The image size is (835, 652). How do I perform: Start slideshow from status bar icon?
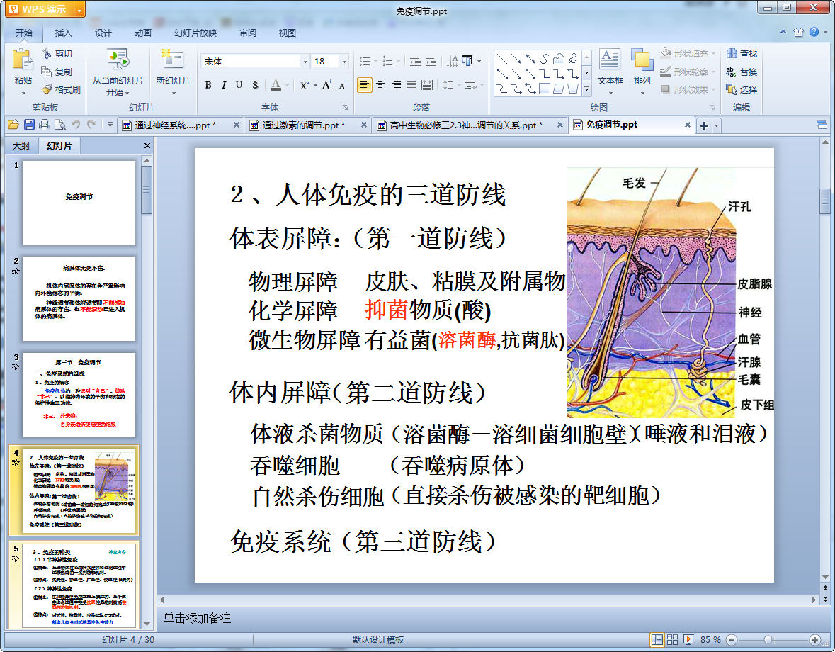[x=688, y=640]
